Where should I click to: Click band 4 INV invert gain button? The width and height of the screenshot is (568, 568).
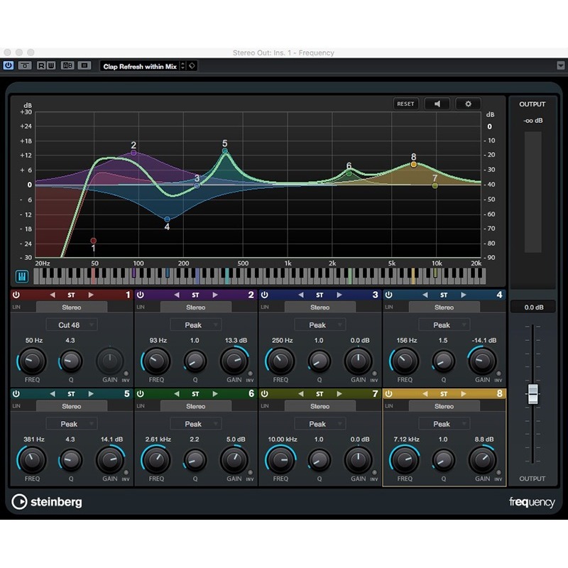(498, 373)
